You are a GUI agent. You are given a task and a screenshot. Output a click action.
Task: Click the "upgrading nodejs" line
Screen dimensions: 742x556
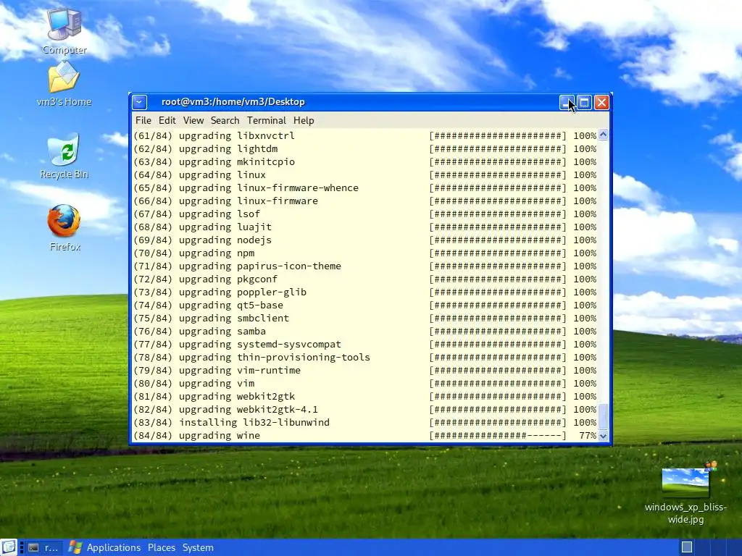coord(365,240)
